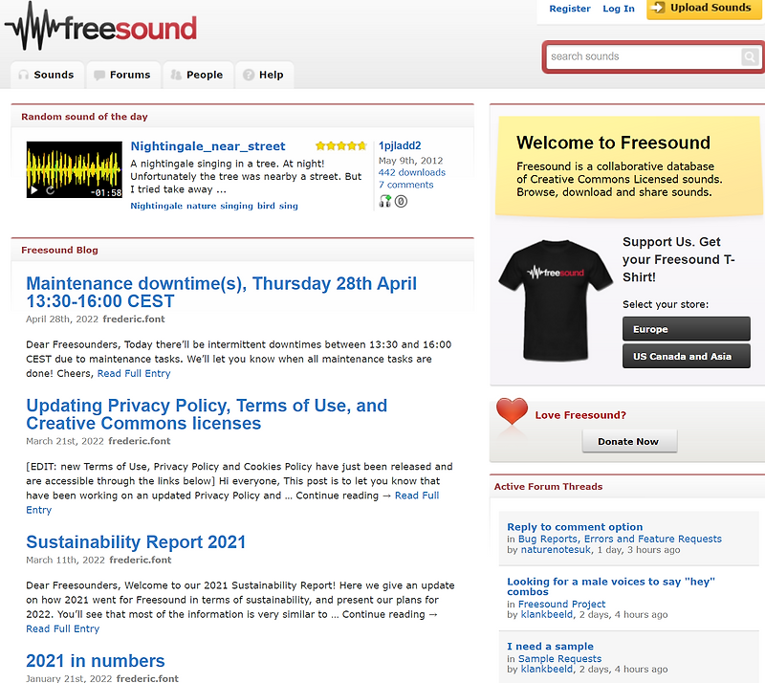Toggle loop on the nightingale player
Screen dimensions: 765x683
[x=50, y=190]
